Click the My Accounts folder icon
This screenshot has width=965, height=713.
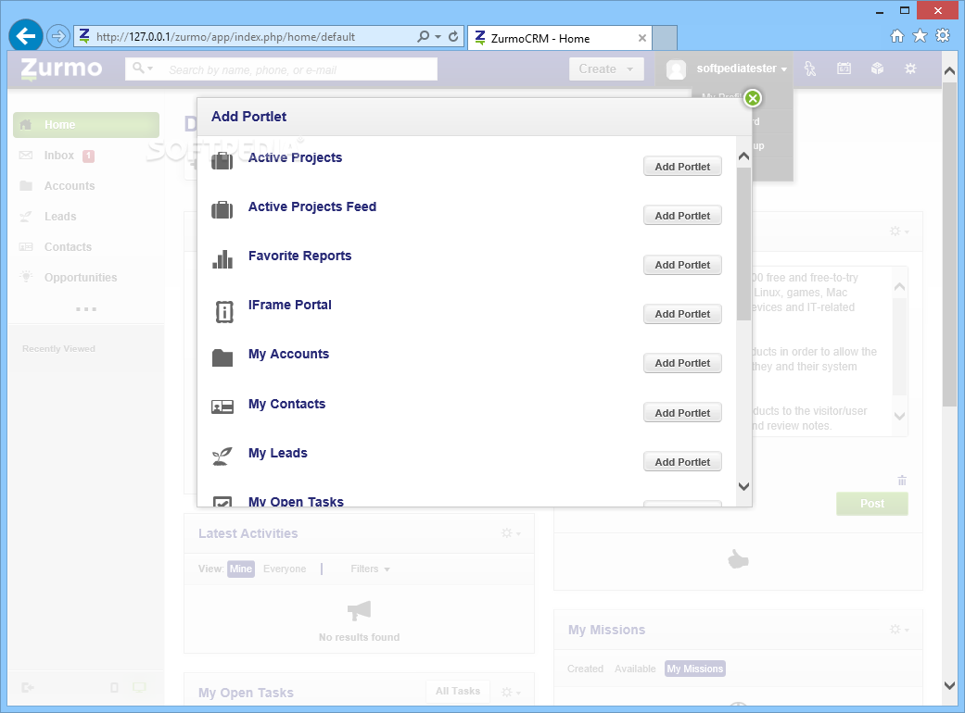222,357
